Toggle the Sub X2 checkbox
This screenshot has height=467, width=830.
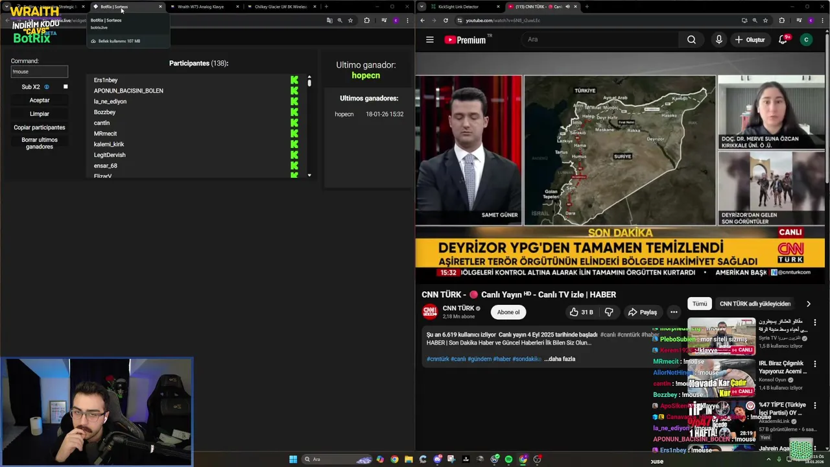coord(65,87)
